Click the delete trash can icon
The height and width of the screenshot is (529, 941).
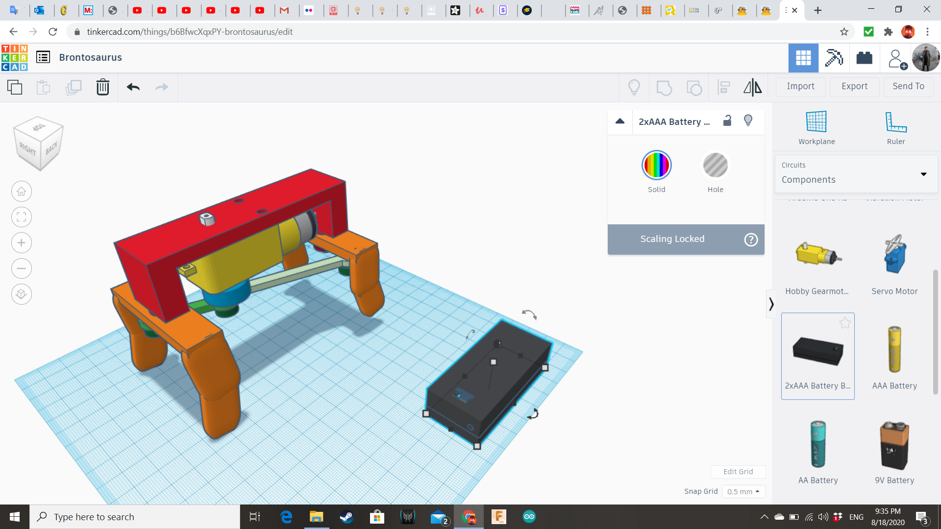(102, 87)
